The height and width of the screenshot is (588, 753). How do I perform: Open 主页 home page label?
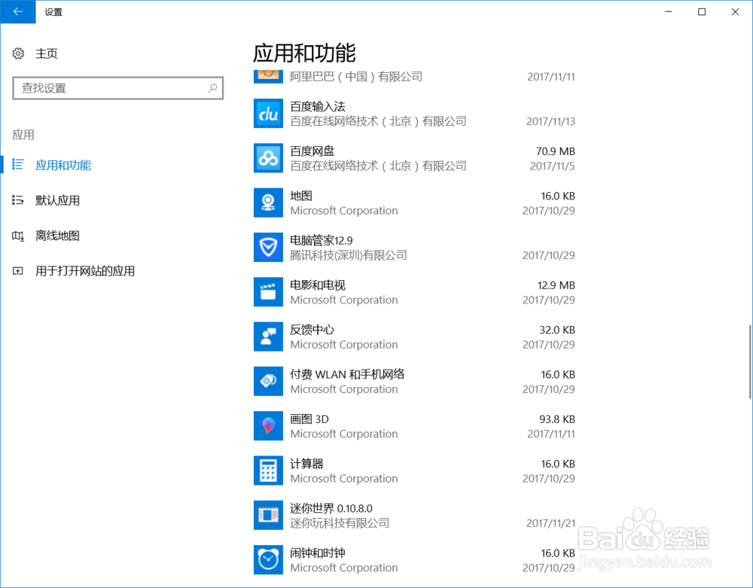pos(47,53)
